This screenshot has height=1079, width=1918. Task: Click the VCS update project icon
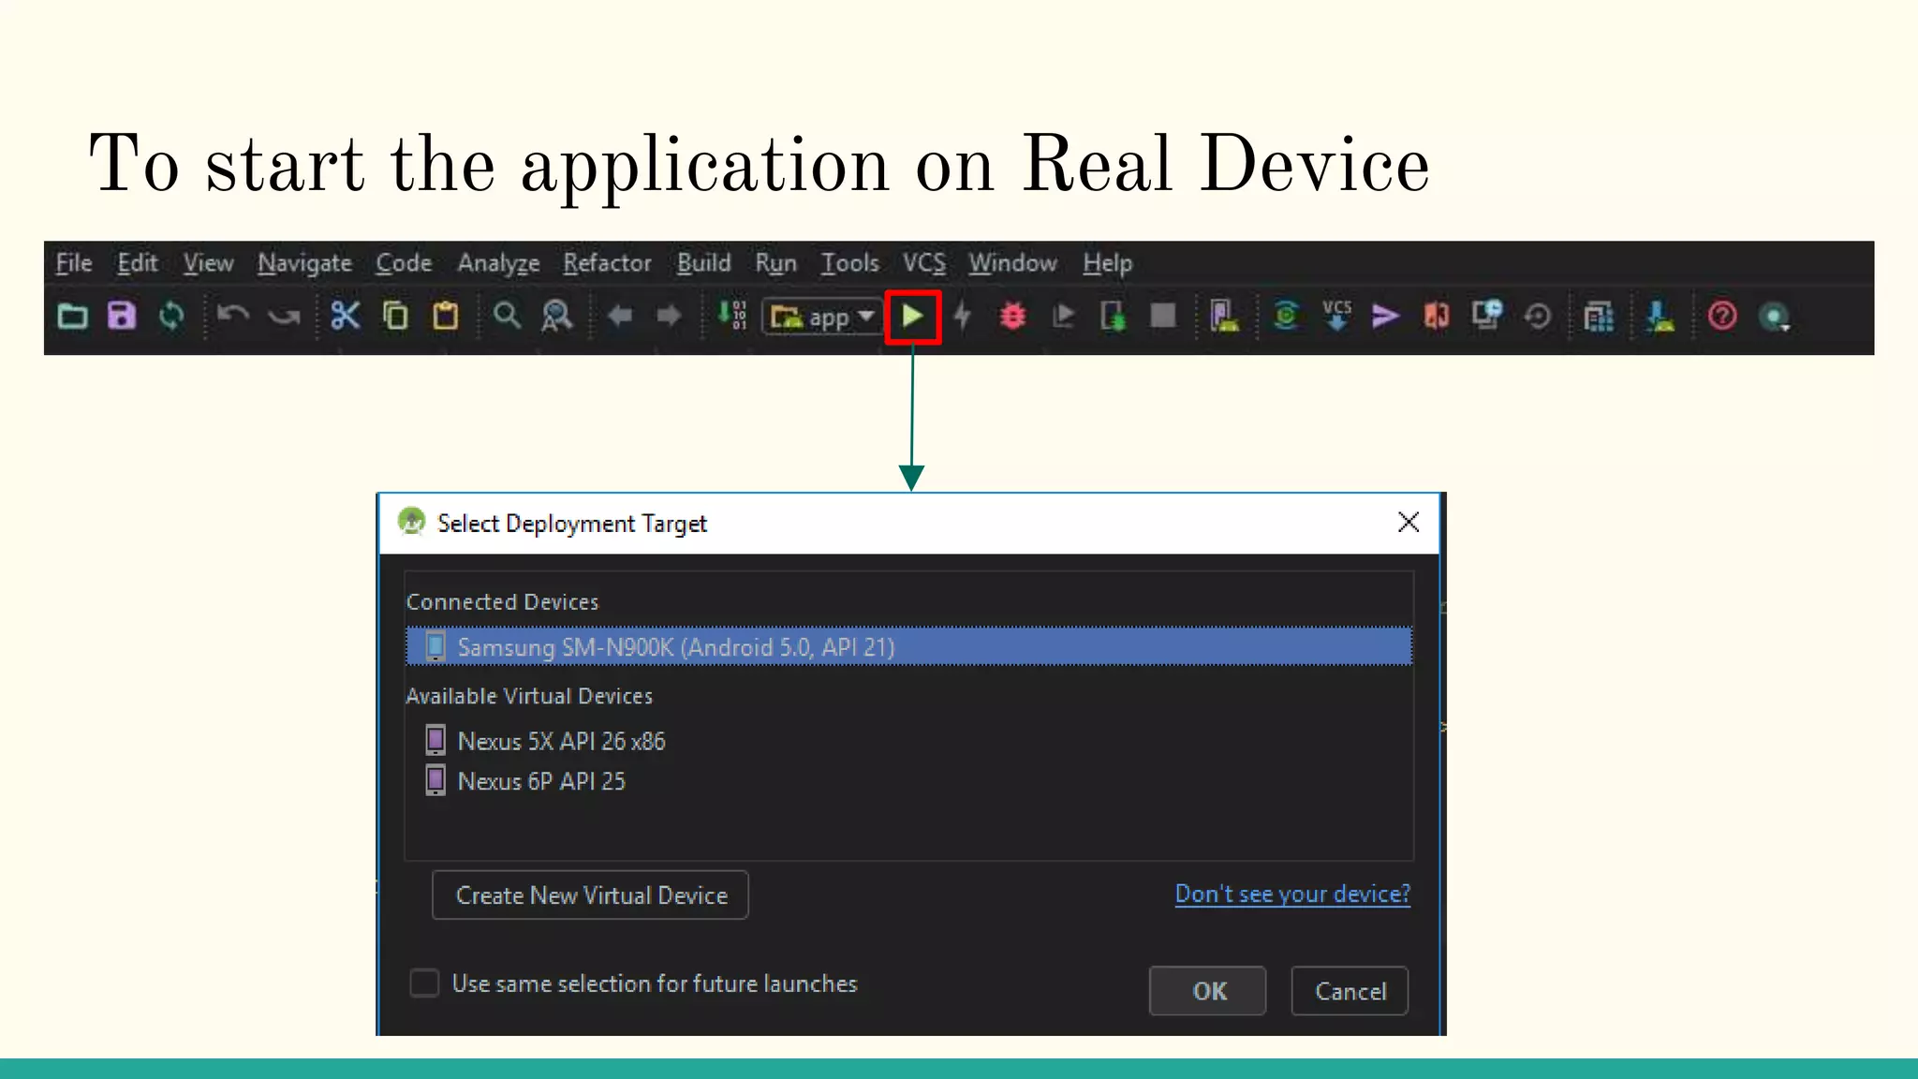pos(1336,316)
